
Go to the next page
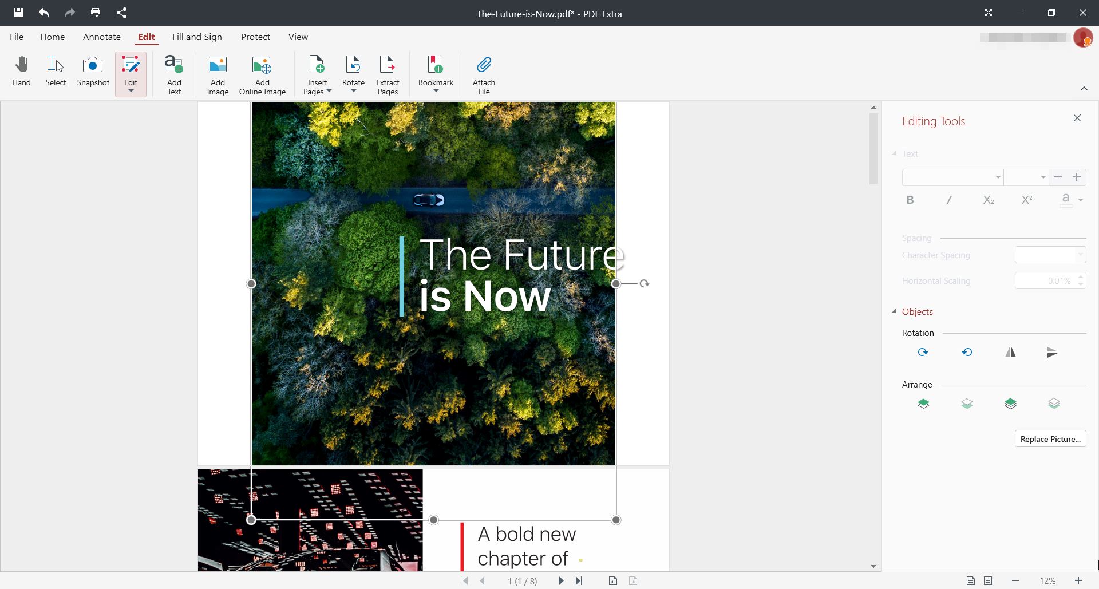561,580
